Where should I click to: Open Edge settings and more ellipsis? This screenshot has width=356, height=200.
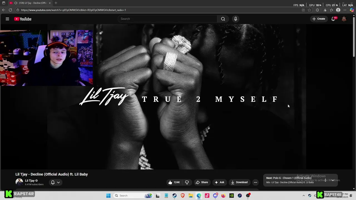345,10
